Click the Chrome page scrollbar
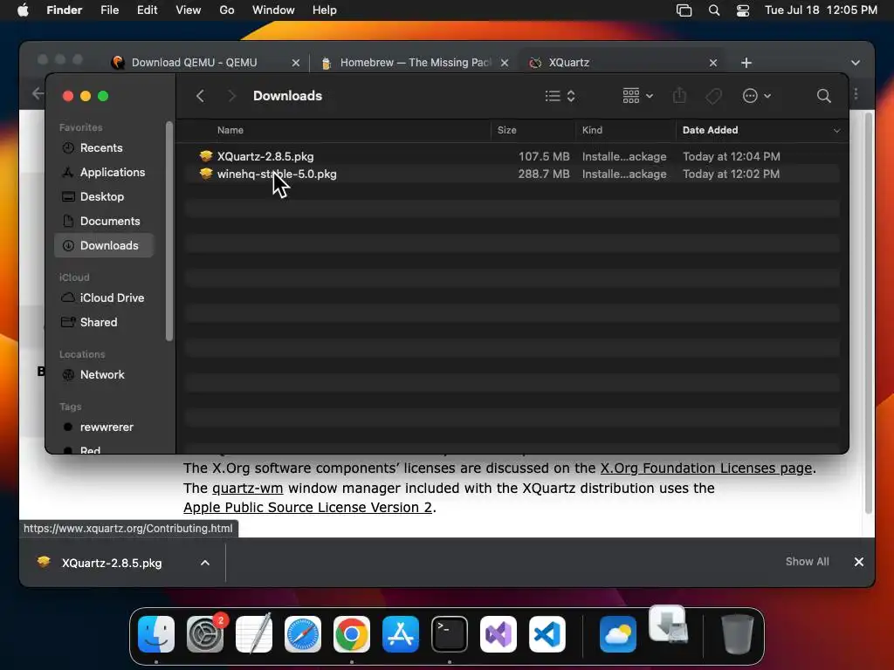The height and width of the screenshot is (670, 894). click(869, 313)
